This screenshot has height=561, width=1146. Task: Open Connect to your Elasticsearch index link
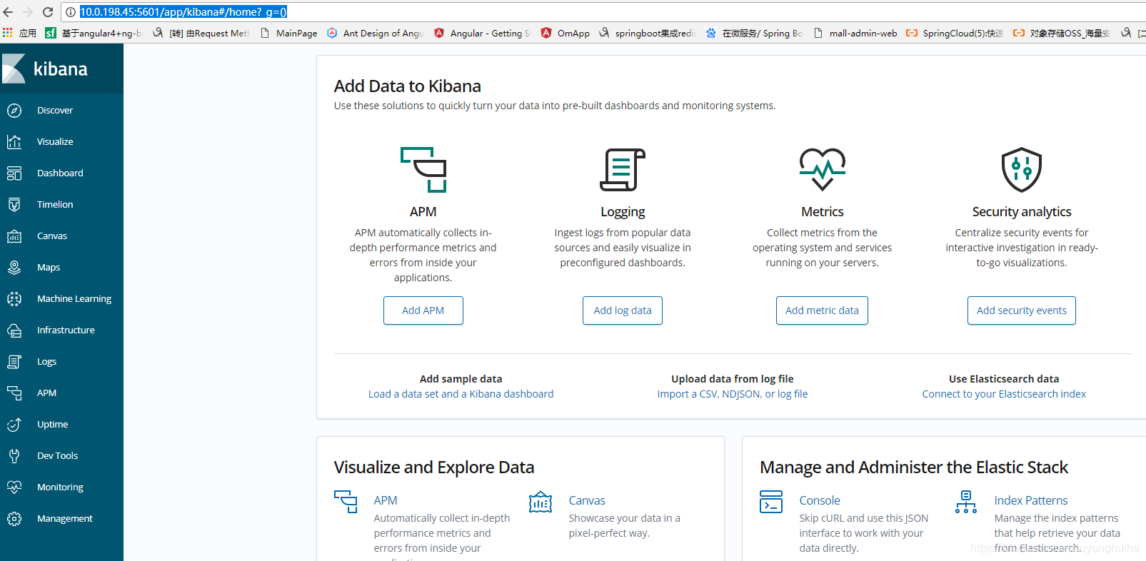pos(1004,394)
